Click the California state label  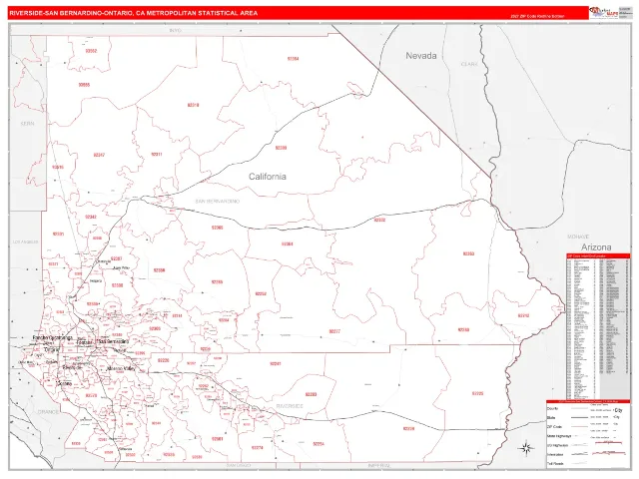pyautogui.click(x=268, y=177)
